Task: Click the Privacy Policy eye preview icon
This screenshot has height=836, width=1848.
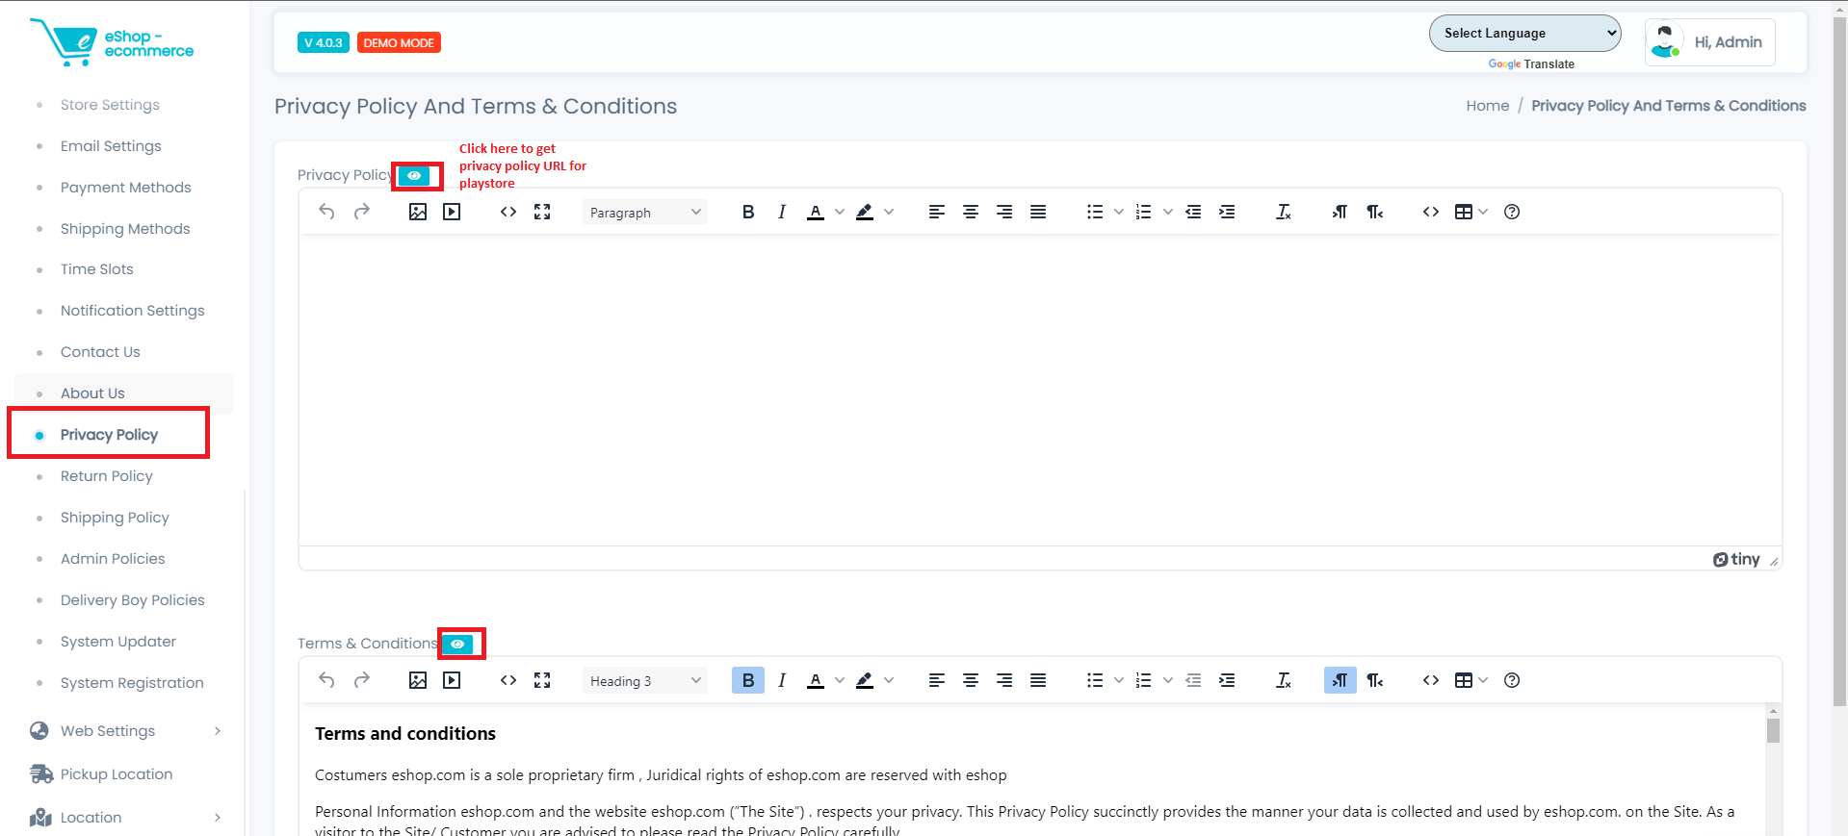Action: [414, 176]
